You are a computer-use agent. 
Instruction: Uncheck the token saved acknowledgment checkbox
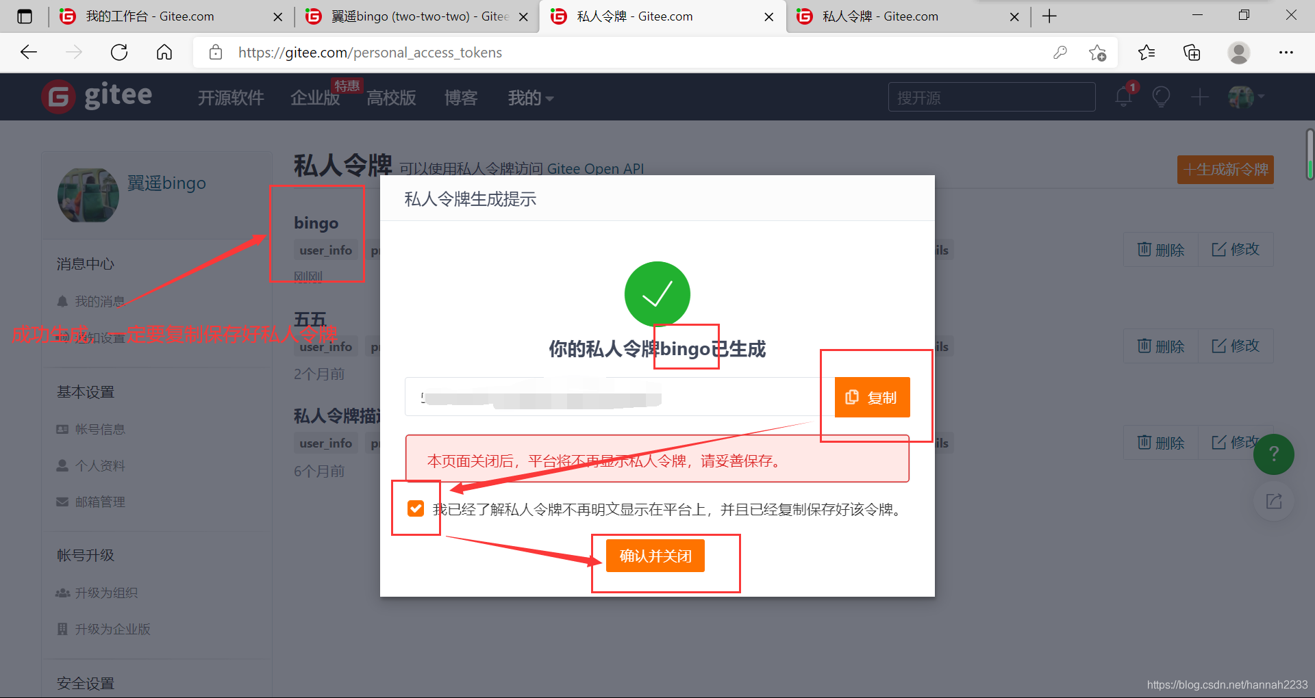tap(416, 508)
